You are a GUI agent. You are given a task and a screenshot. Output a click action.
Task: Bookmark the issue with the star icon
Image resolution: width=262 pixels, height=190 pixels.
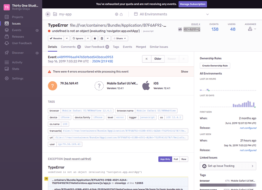coord(95,38)
